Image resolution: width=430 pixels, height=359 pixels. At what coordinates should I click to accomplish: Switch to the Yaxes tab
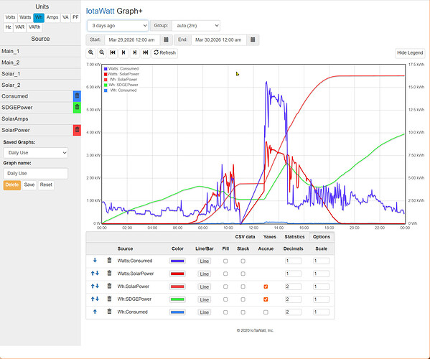(x=270, y=237)
